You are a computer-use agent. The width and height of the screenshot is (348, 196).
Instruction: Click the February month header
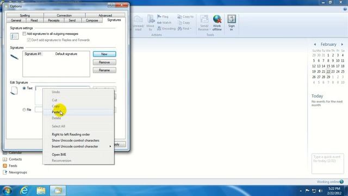(x=328, y=45)
